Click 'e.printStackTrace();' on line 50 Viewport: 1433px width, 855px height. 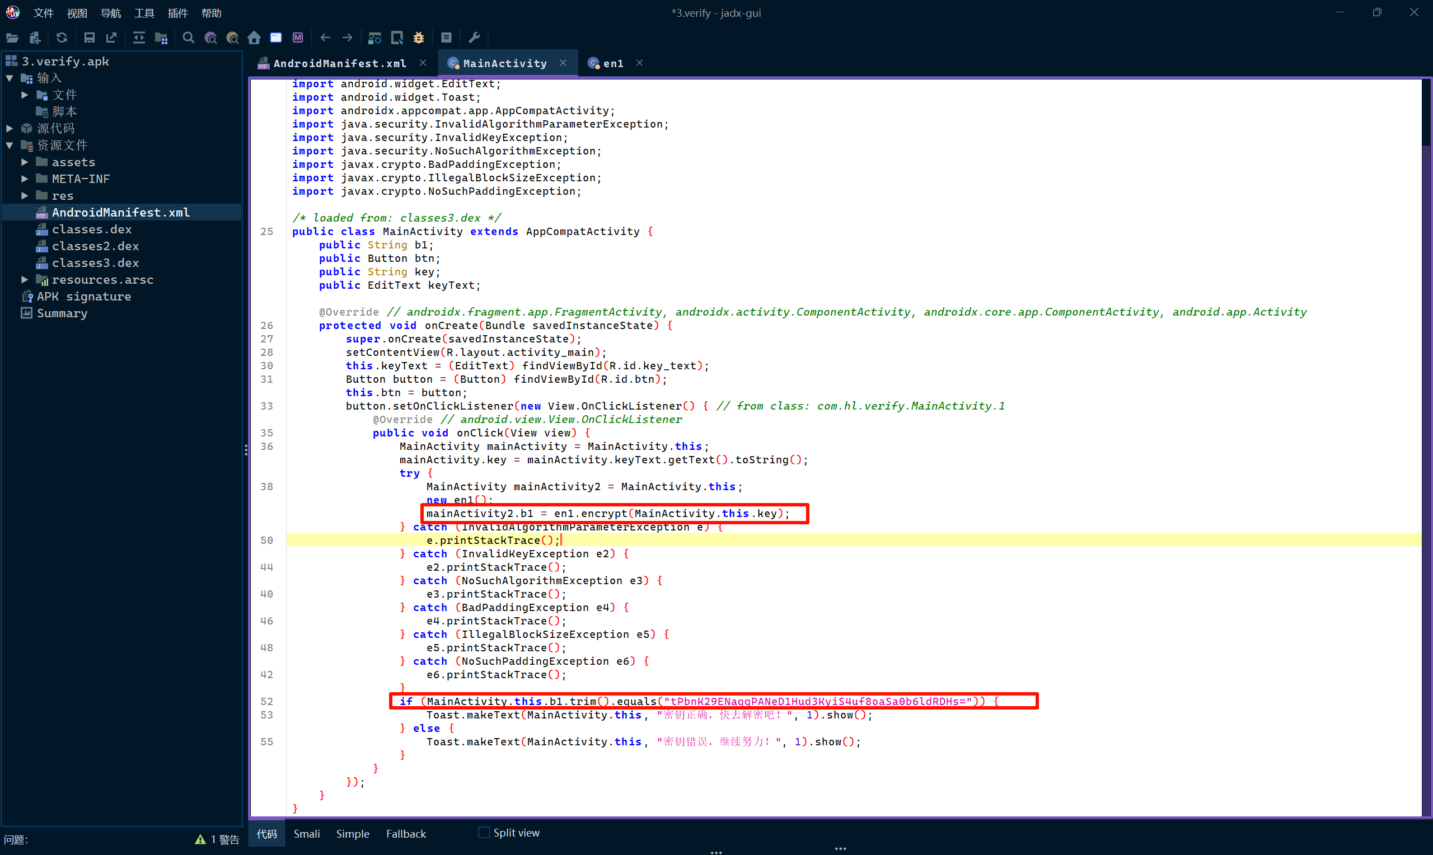[x=493, y=541]
